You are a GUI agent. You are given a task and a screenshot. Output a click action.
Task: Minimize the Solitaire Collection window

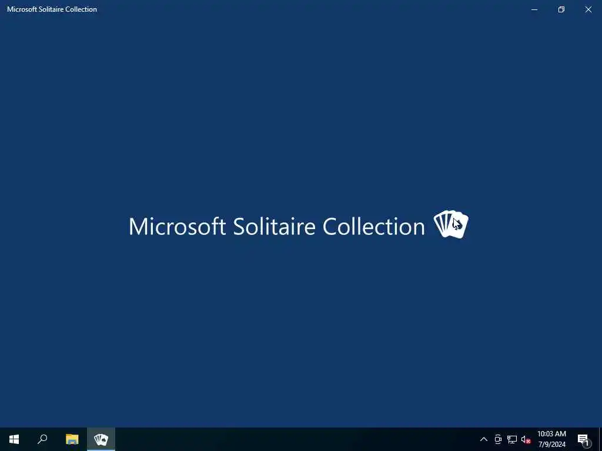(534, 9)
